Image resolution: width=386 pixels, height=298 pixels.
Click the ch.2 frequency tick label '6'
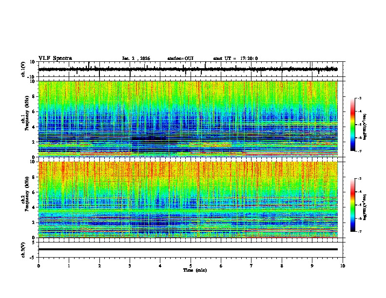34,192
